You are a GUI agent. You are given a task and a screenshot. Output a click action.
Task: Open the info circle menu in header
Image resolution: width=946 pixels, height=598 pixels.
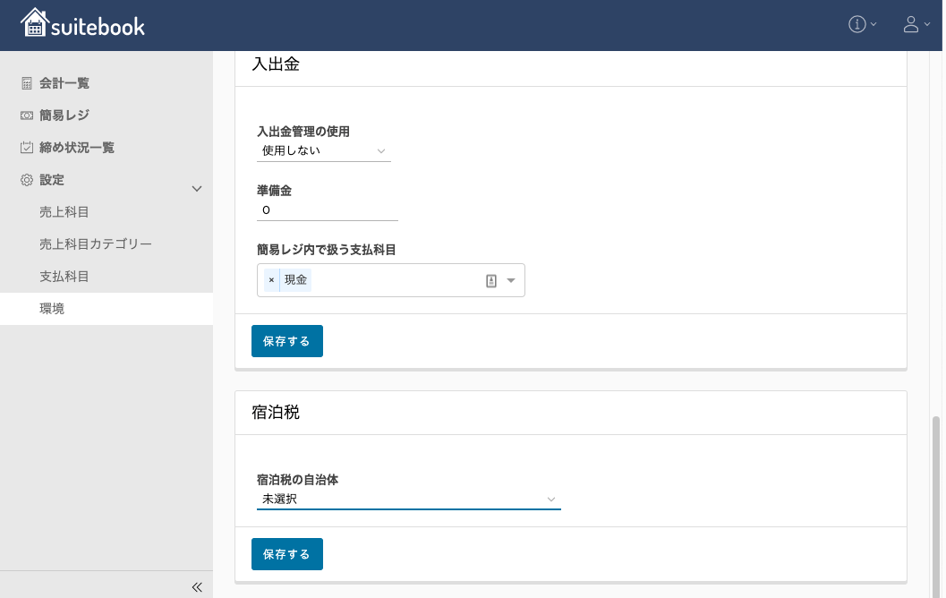pyautogui.click(x=857, y=24)
